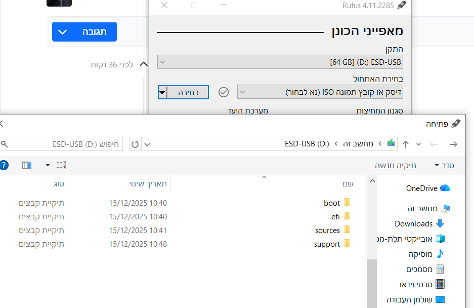Open the help question mark icon
The width and height of the screenshot is (474, 308).
[x=4, y=165]
